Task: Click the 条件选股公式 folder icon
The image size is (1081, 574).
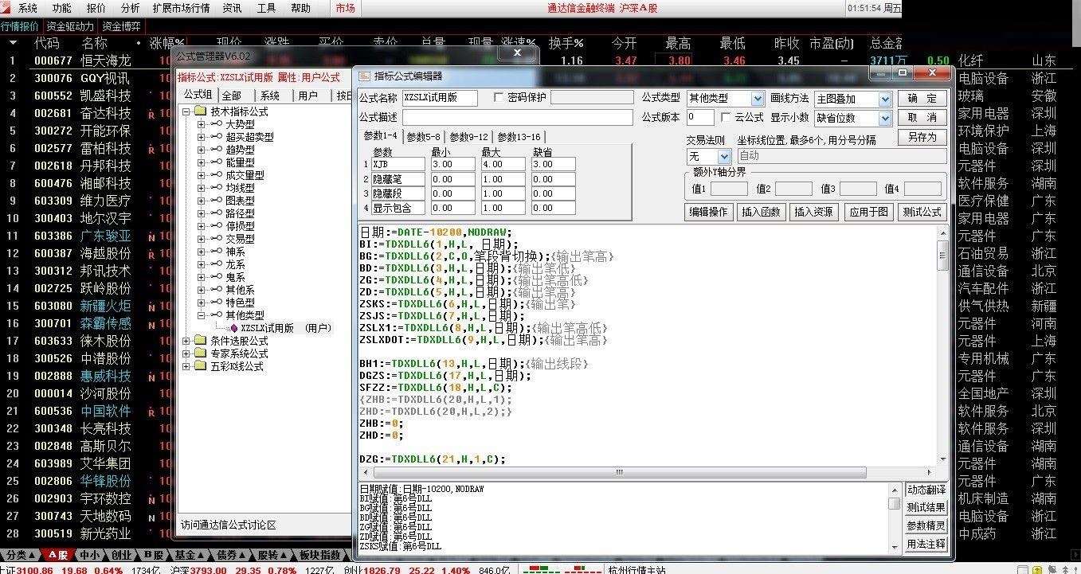Action: (x=201, y=341)
